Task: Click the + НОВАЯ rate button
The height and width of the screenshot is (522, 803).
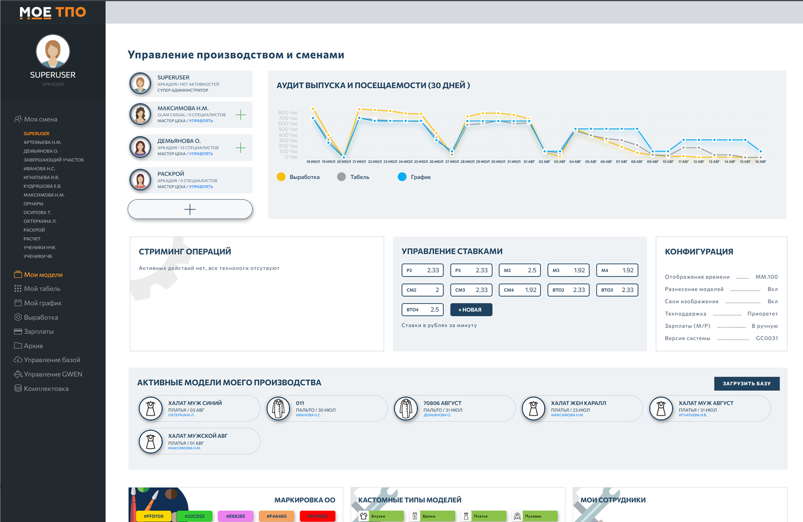Action: click(x=471, y=310)
